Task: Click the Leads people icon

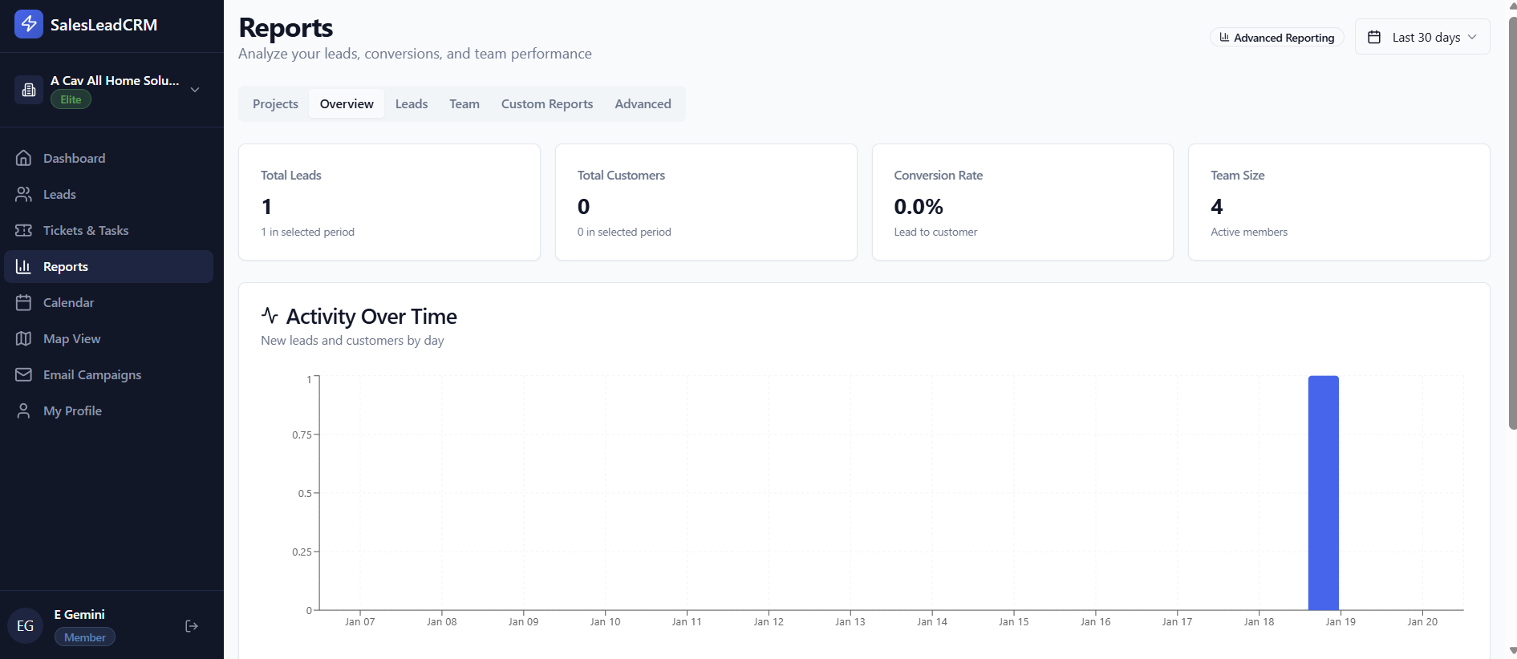Action: point(23,194)
